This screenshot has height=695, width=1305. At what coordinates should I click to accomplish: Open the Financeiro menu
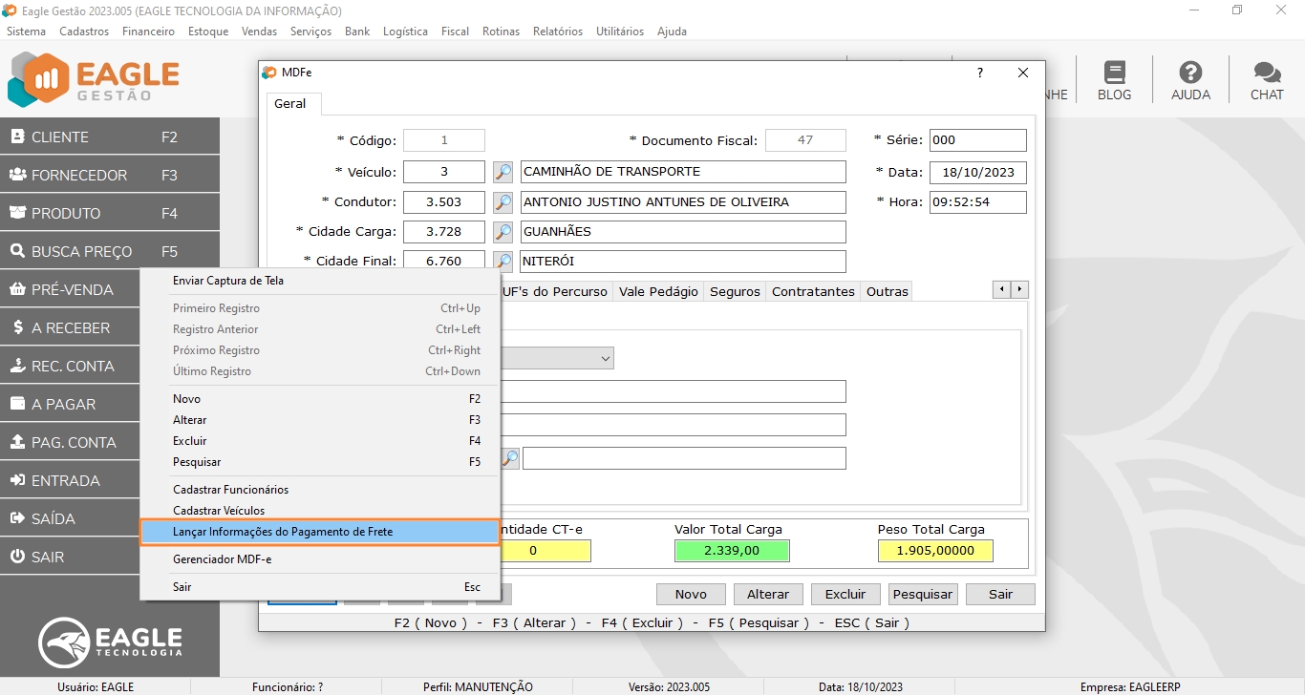click(x=148, y=32)
